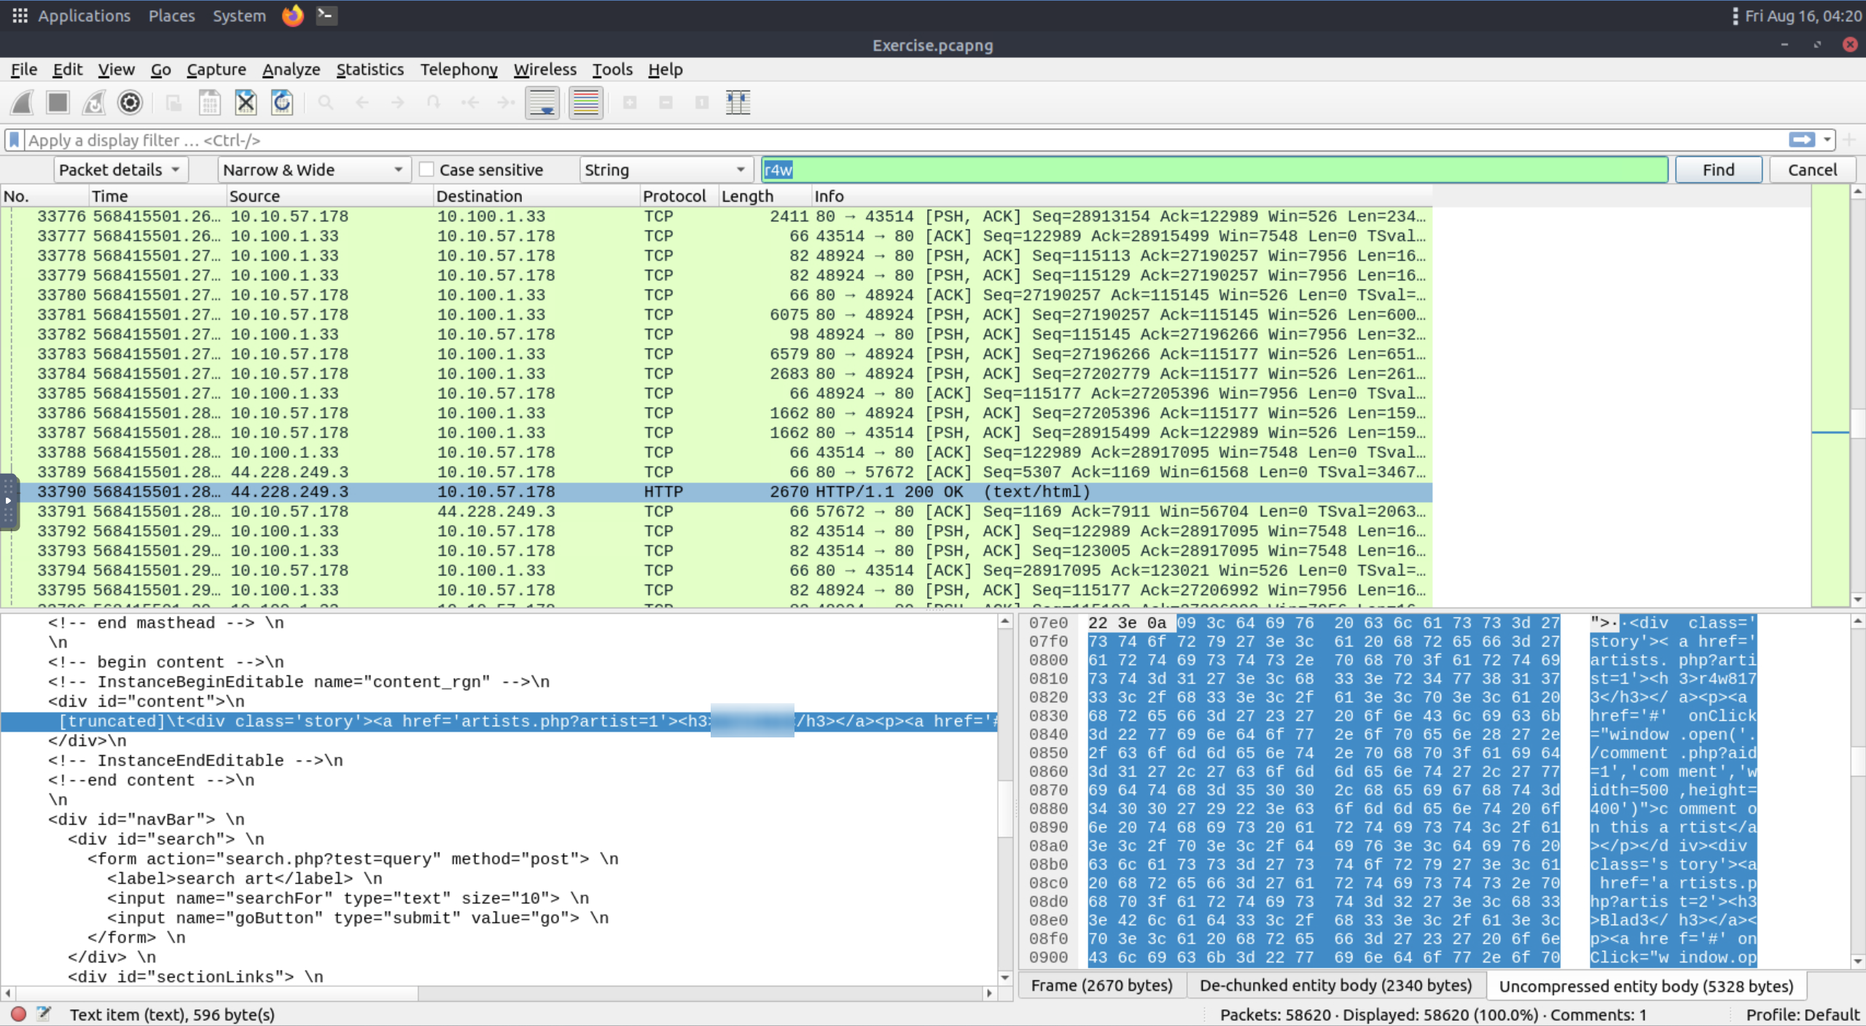Toggle auto-scroll to last packet button
The height and width of the screenshot is (1026, 1866).
[542, 103]
